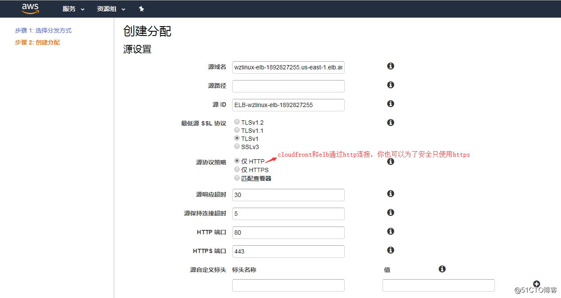Select 匹配查看器 radio option
The image size is (561, 298).
point(237,178)
